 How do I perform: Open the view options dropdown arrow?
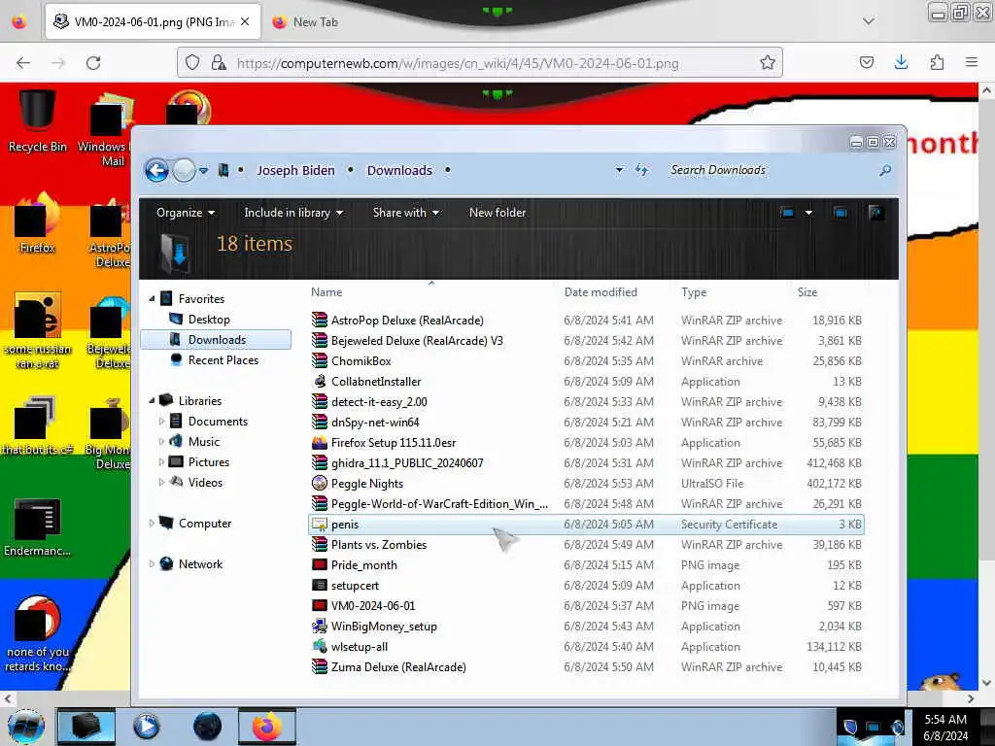point(808,213)
